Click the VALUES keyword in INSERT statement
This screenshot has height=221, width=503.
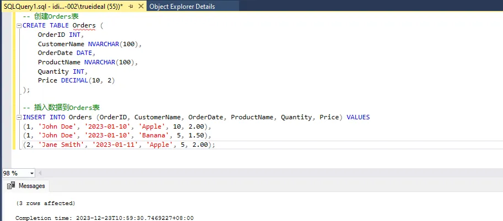coord(358,117)
